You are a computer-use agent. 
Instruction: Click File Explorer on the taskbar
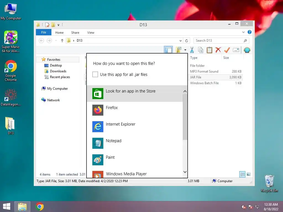click(22, 206)
